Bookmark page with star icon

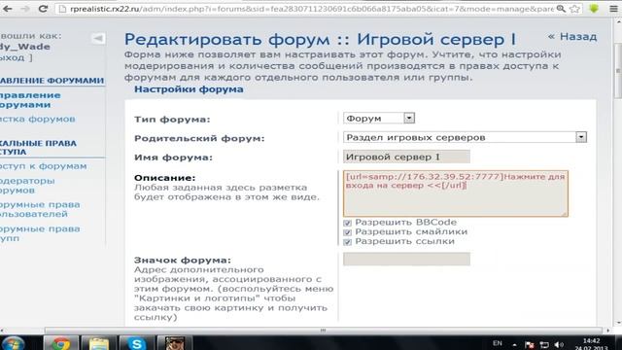(574, 9)
